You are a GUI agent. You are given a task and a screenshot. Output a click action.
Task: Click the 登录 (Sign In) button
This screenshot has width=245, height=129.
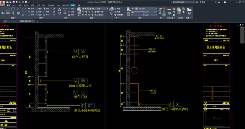click(x=204, y=2)
